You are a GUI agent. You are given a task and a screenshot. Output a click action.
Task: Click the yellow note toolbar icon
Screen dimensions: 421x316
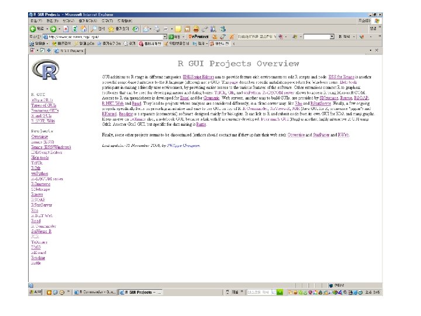coord(178,29)
